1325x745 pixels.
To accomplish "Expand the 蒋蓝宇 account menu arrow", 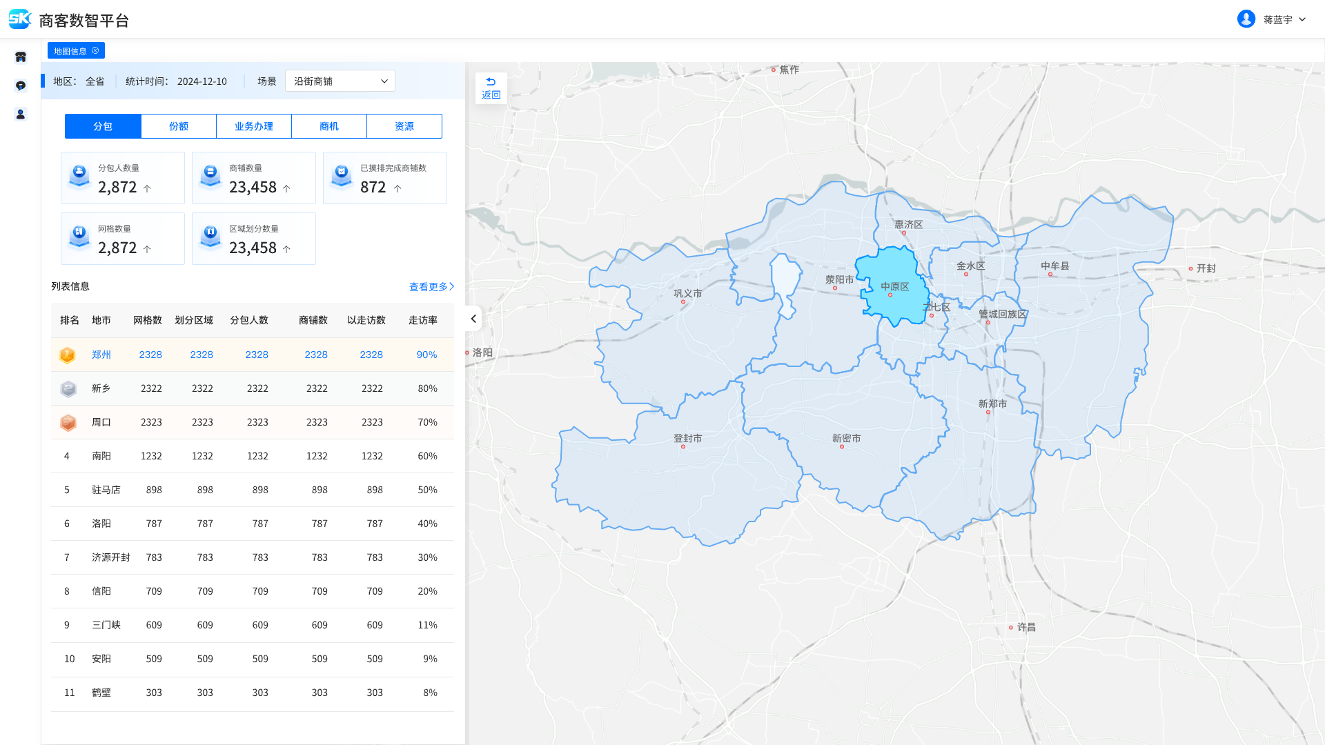I will (1302, 19).
